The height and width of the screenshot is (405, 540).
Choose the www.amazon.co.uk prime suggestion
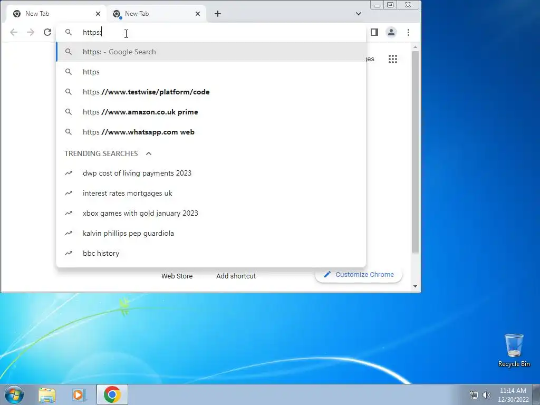pyautogui.click(x=211, y=112)
